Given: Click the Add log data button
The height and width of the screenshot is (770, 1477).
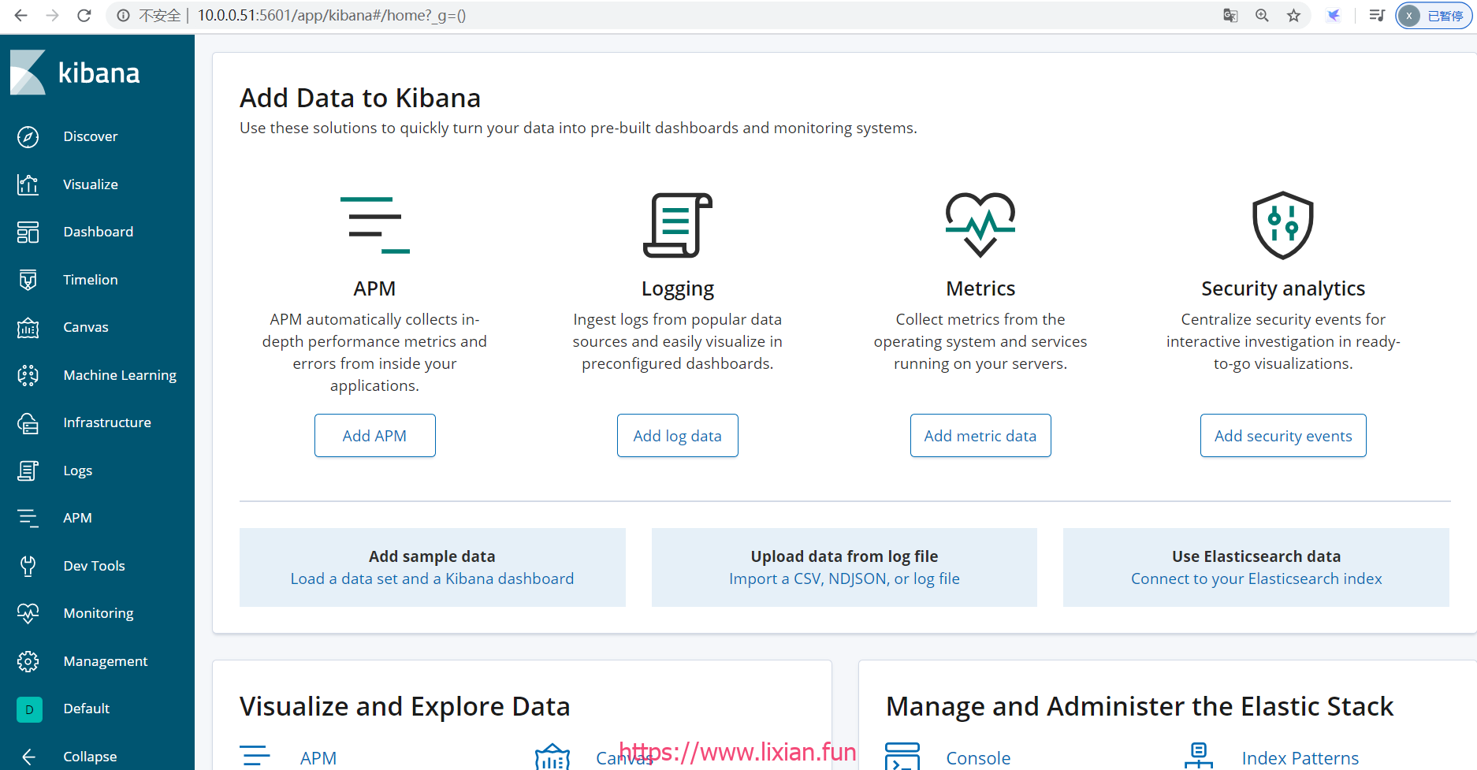Looking at the screenshot, I should [678, 436].
